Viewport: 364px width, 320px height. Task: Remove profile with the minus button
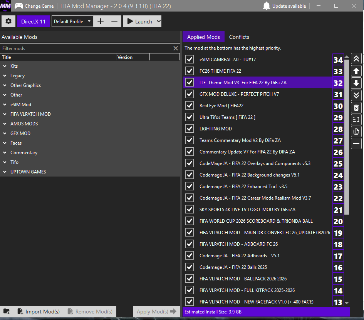click(x=114, y=21)
